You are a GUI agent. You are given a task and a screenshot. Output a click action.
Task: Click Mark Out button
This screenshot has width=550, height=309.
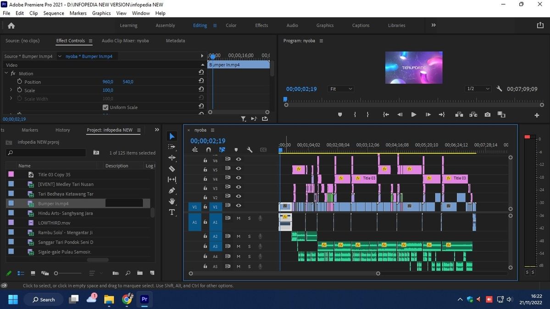click(x=367, y=115)
